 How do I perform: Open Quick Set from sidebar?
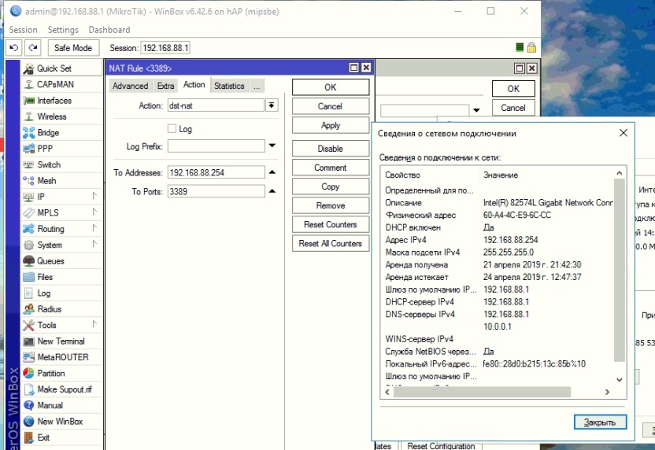(x=62, y=68)
